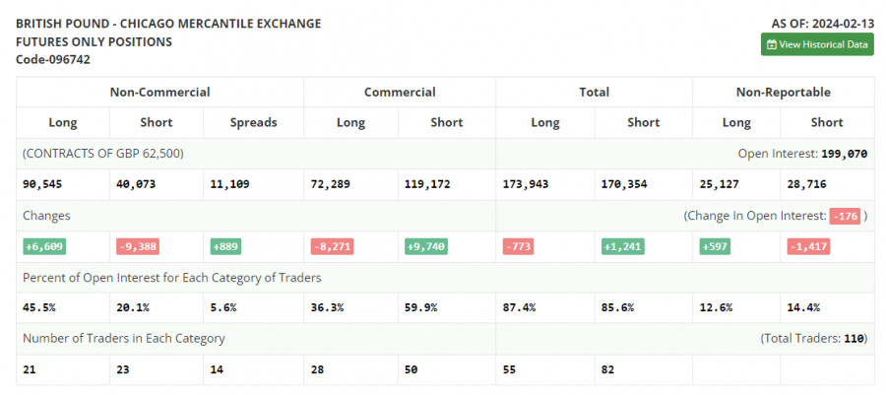Click the red -1,417 non-reportable badge

808,246
